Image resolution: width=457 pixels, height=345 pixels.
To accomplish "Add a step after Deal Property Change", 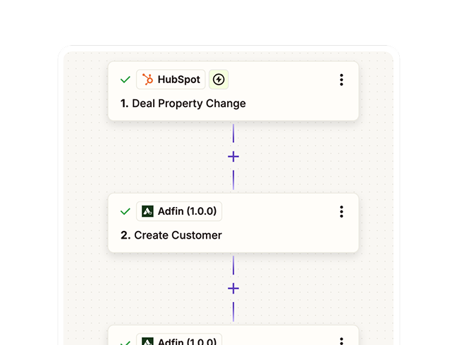I will 233,156.
